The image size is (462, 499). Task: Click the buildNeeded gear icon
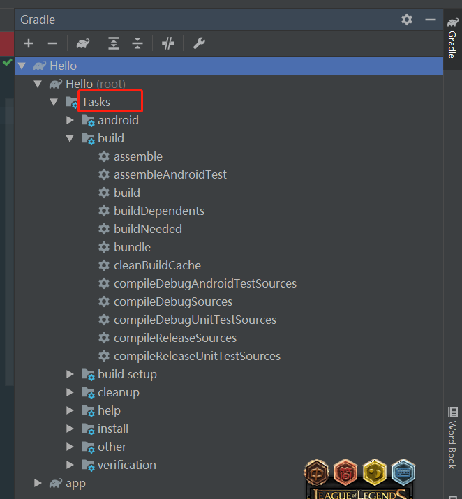click(x=104, y=229)
